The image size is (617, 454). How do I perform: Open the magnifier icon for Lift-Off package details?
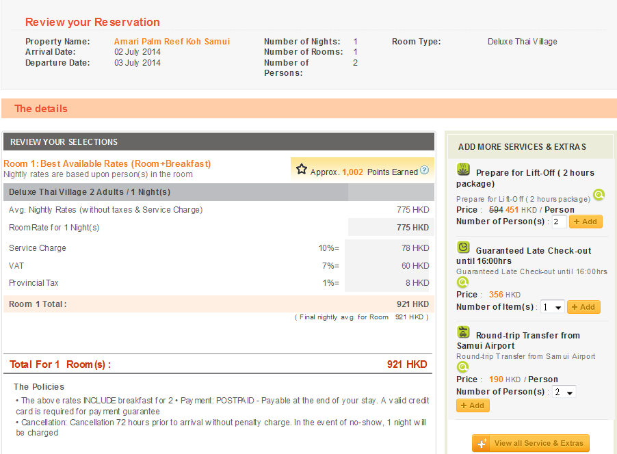click(x=599, y=195)
